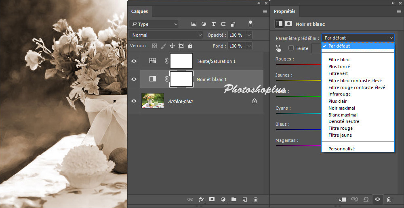This screenshot has width=404, height=208.
Task: Click the lock all padlock icon
Action: pos(190,46)
